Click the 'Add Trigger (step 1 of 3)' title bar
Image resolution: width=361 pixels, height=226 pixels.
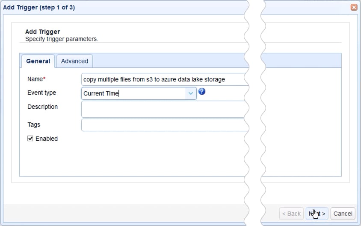(39, 7)
